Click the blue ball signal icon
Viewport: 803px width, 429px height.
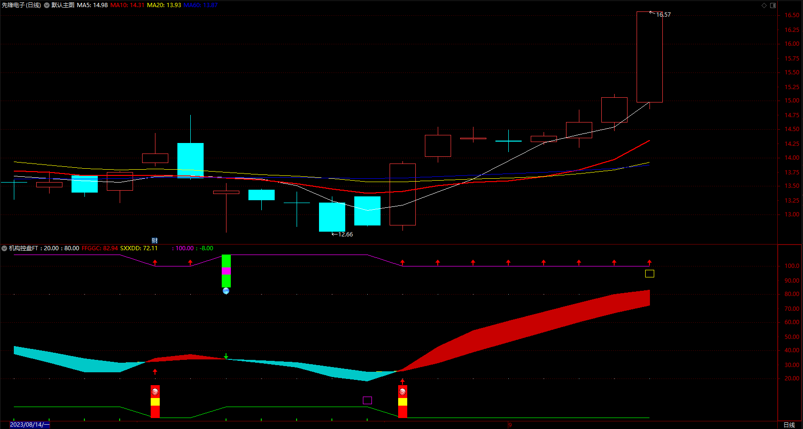226,291
